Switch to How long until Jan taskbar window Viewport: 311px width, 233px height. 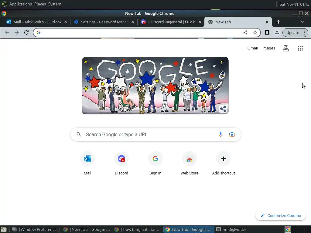tap(138, 229)
